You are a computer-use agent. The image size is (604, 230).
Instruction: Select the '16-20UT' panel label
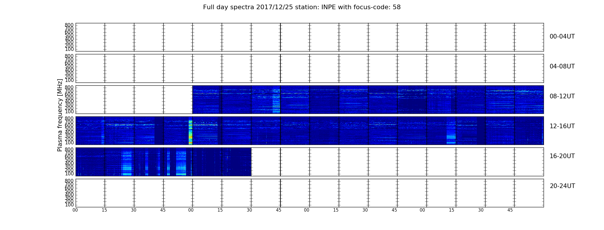[562, 156]
